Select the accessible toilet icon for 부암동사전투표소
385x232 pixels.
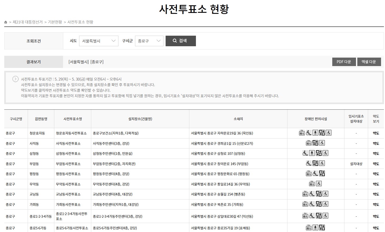(x=322, y=163)
